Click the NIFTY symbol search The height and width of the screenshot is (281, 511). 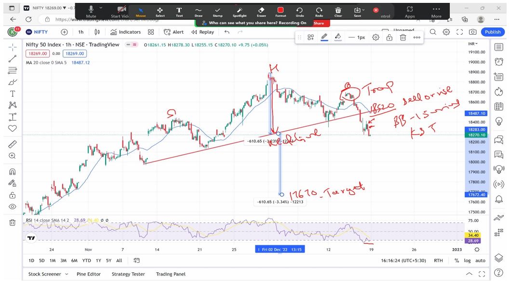pos(37,32)
